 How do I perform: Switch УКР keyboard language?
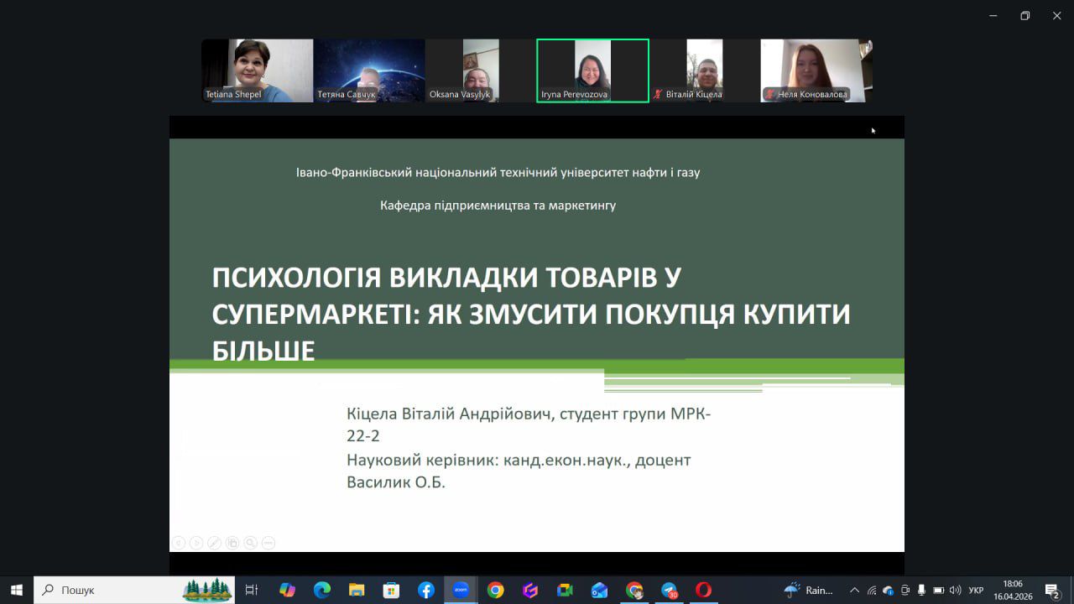click(x=976, y=590)
